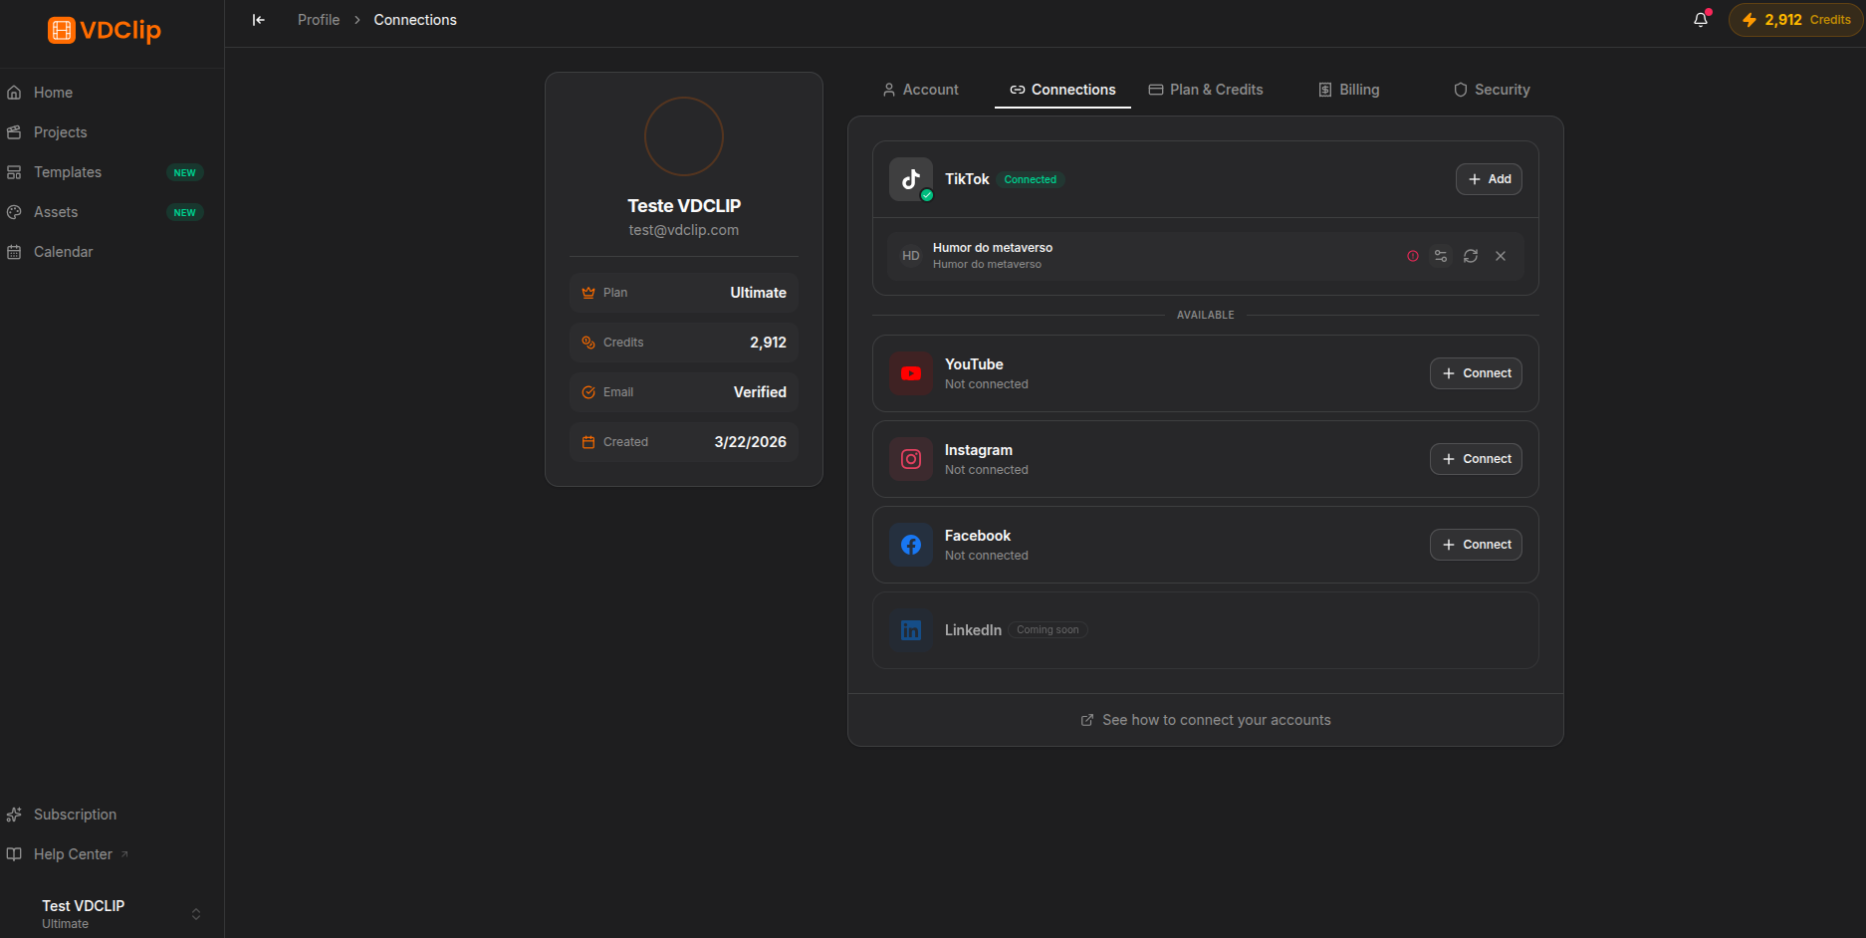
Task: Click the warning icon on Humor do metaverso
Action: (x=1413, y=256)
